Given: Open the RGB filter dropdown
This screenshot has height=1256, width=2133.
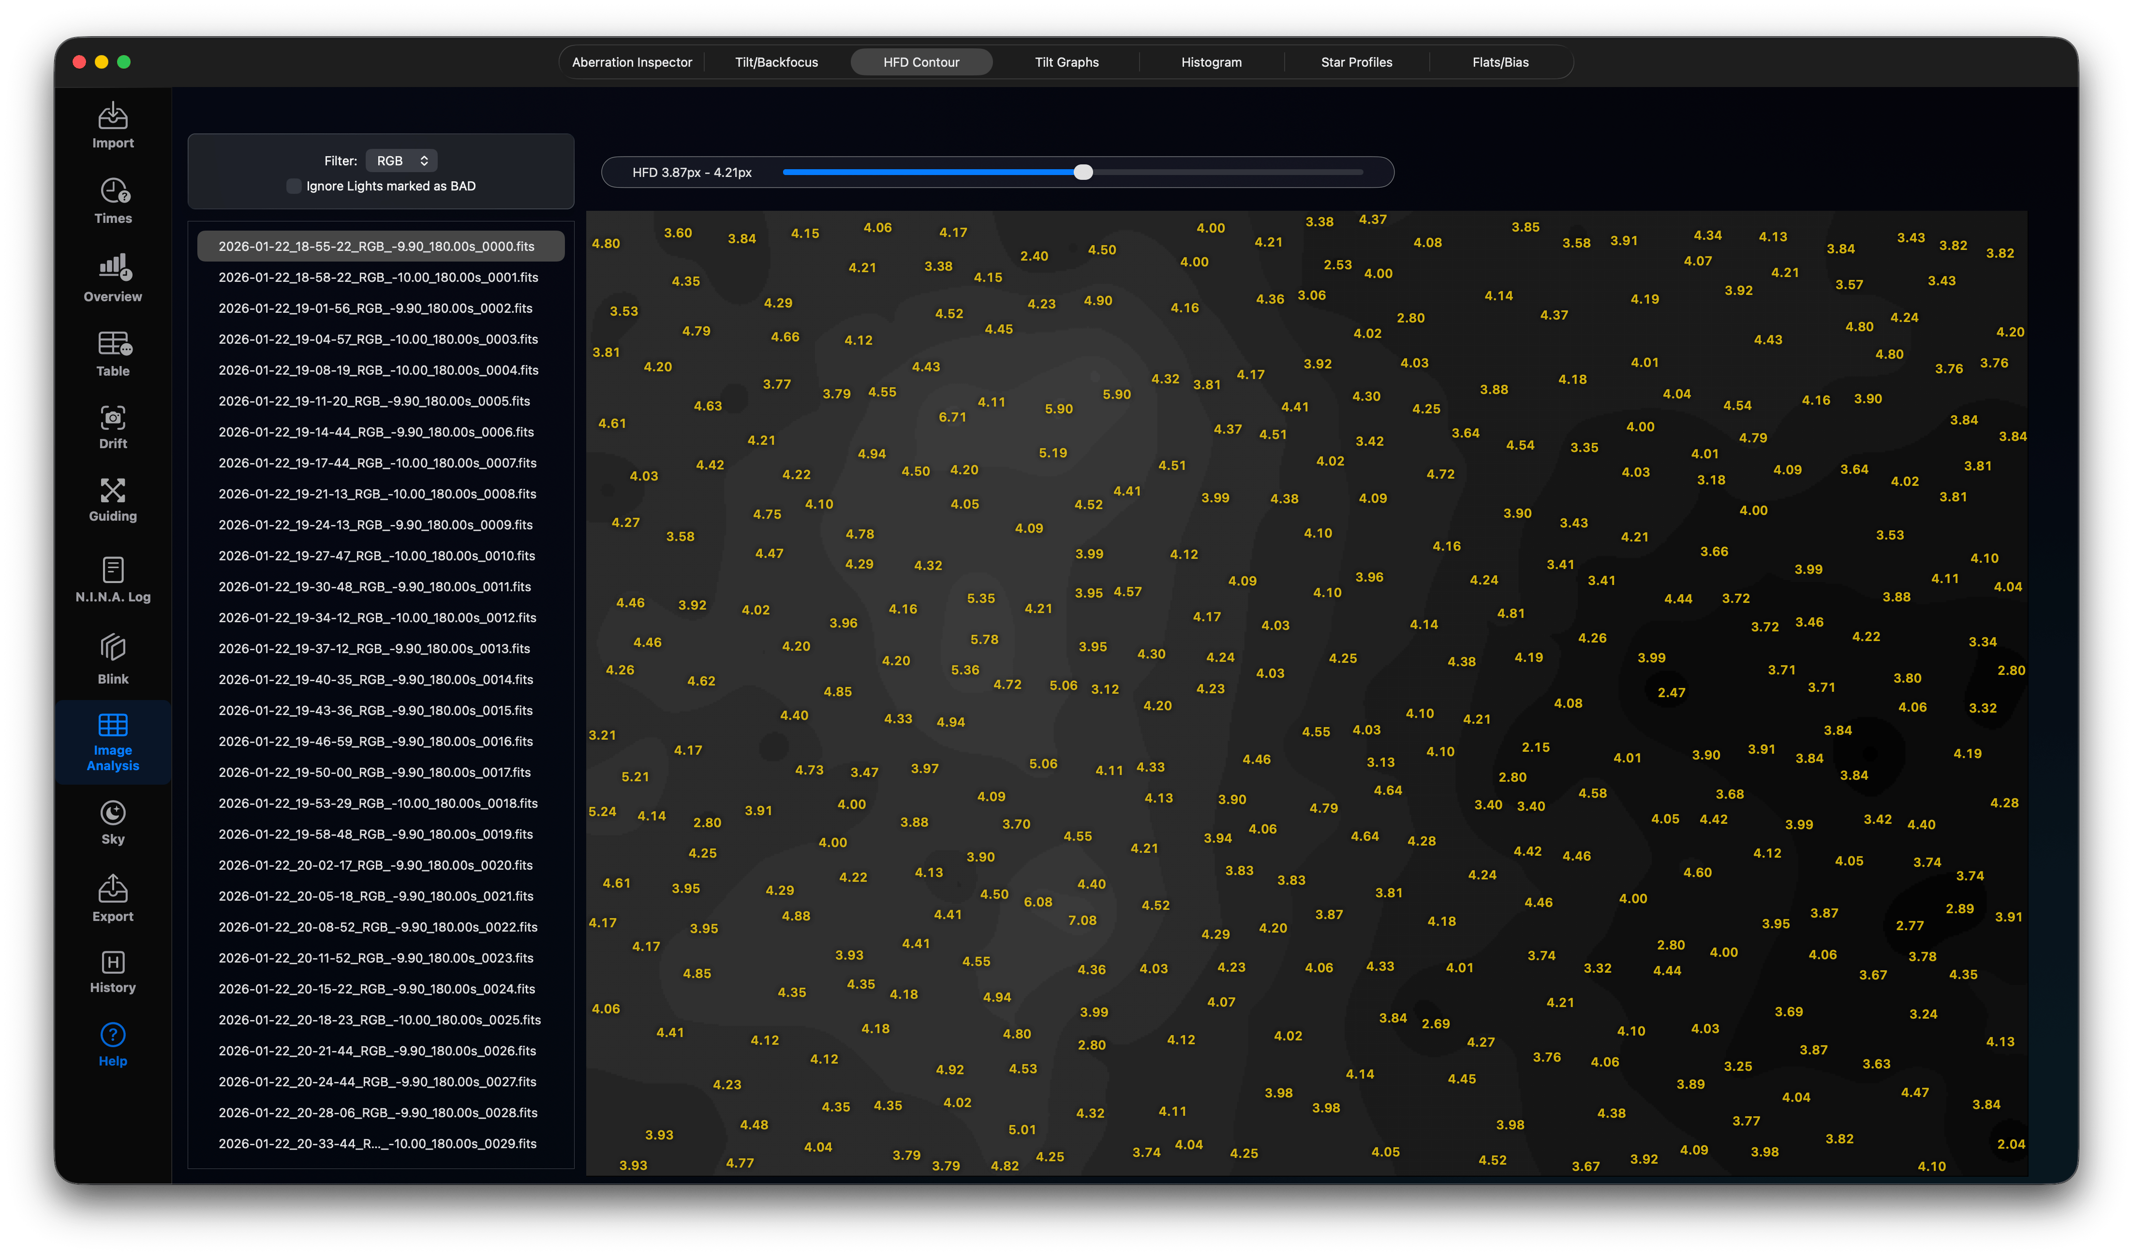Looking at the screenshot, I should (x=402, y=161).
